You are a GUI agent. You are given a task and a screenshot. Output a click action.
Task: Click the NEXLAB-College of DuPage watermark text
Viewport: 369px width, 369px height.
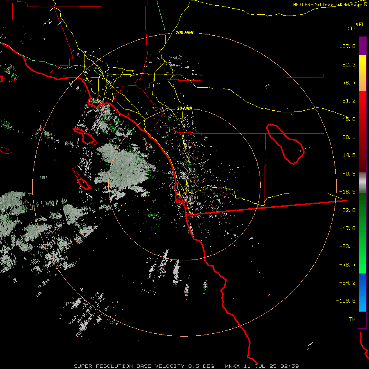tap(329, 5)
